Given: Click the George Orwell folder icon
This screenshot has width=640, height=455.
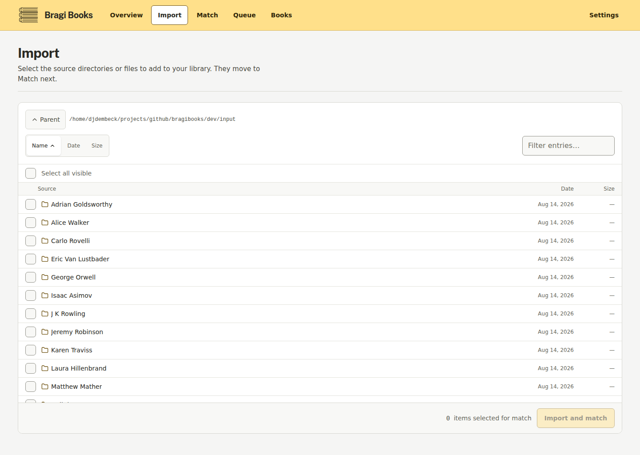Looking at the screenshot, I should 45,277.
